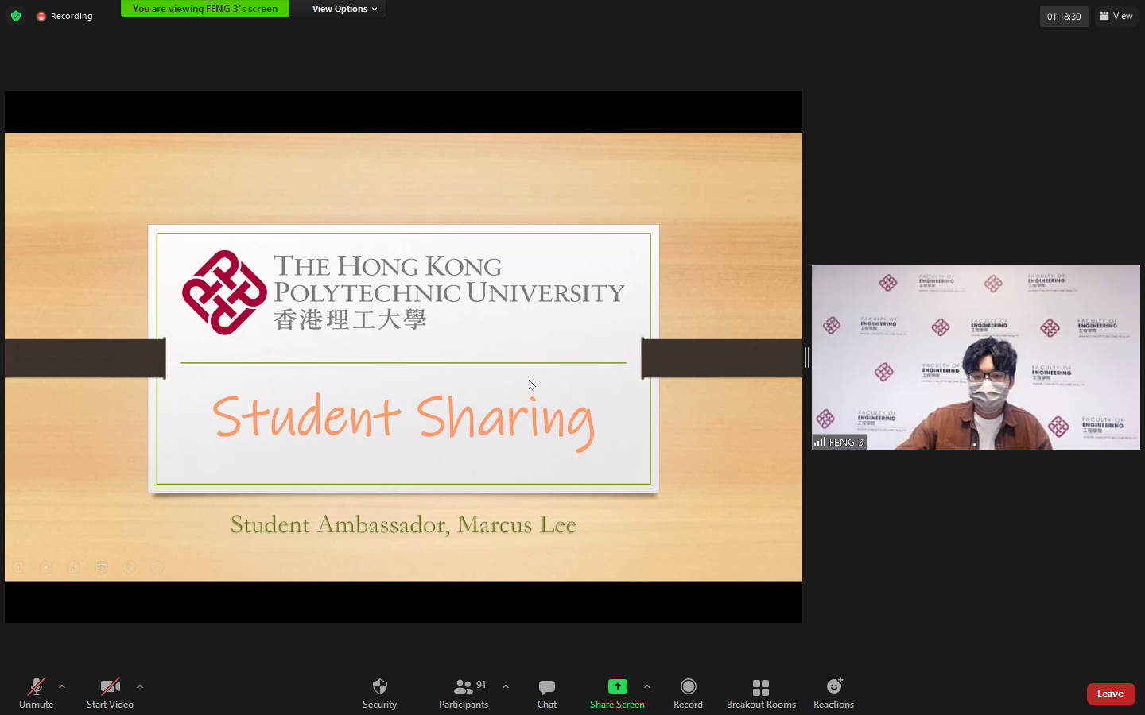The height and width of the screenshot is (715, 1145).
Task: Open Breakout Rooms
Action: point(761,693)
